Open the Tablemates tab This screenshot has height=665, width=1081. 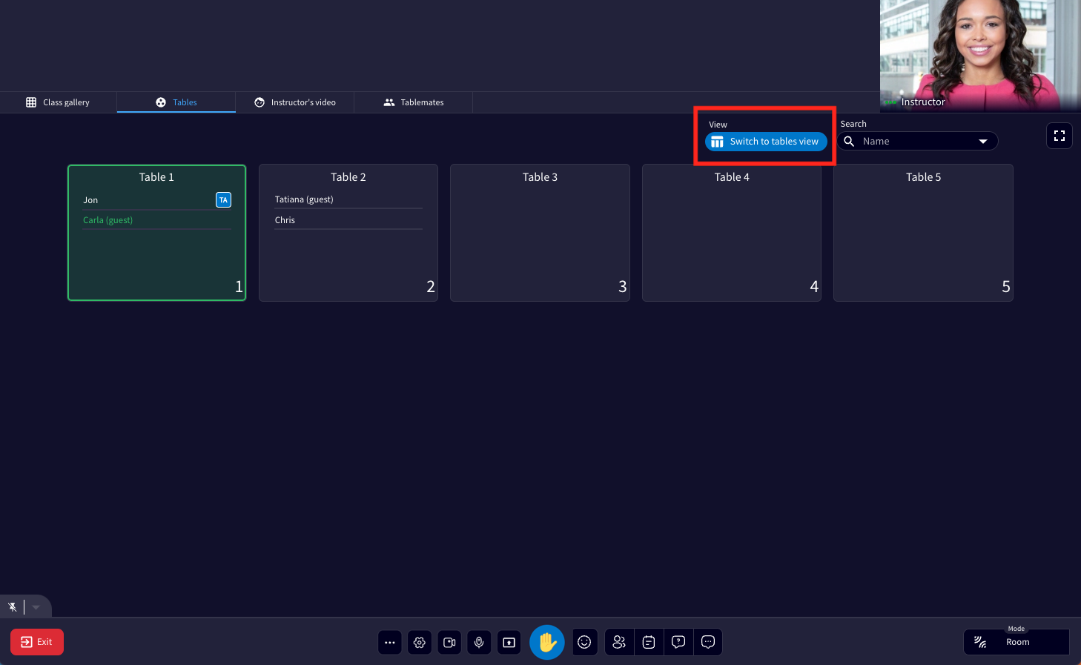pyautogui.click(x=414, y=102)
